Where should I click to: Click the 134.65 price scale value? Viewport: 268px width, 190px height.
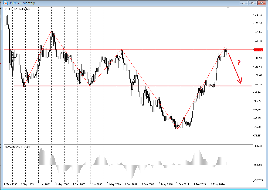(258, 32)
